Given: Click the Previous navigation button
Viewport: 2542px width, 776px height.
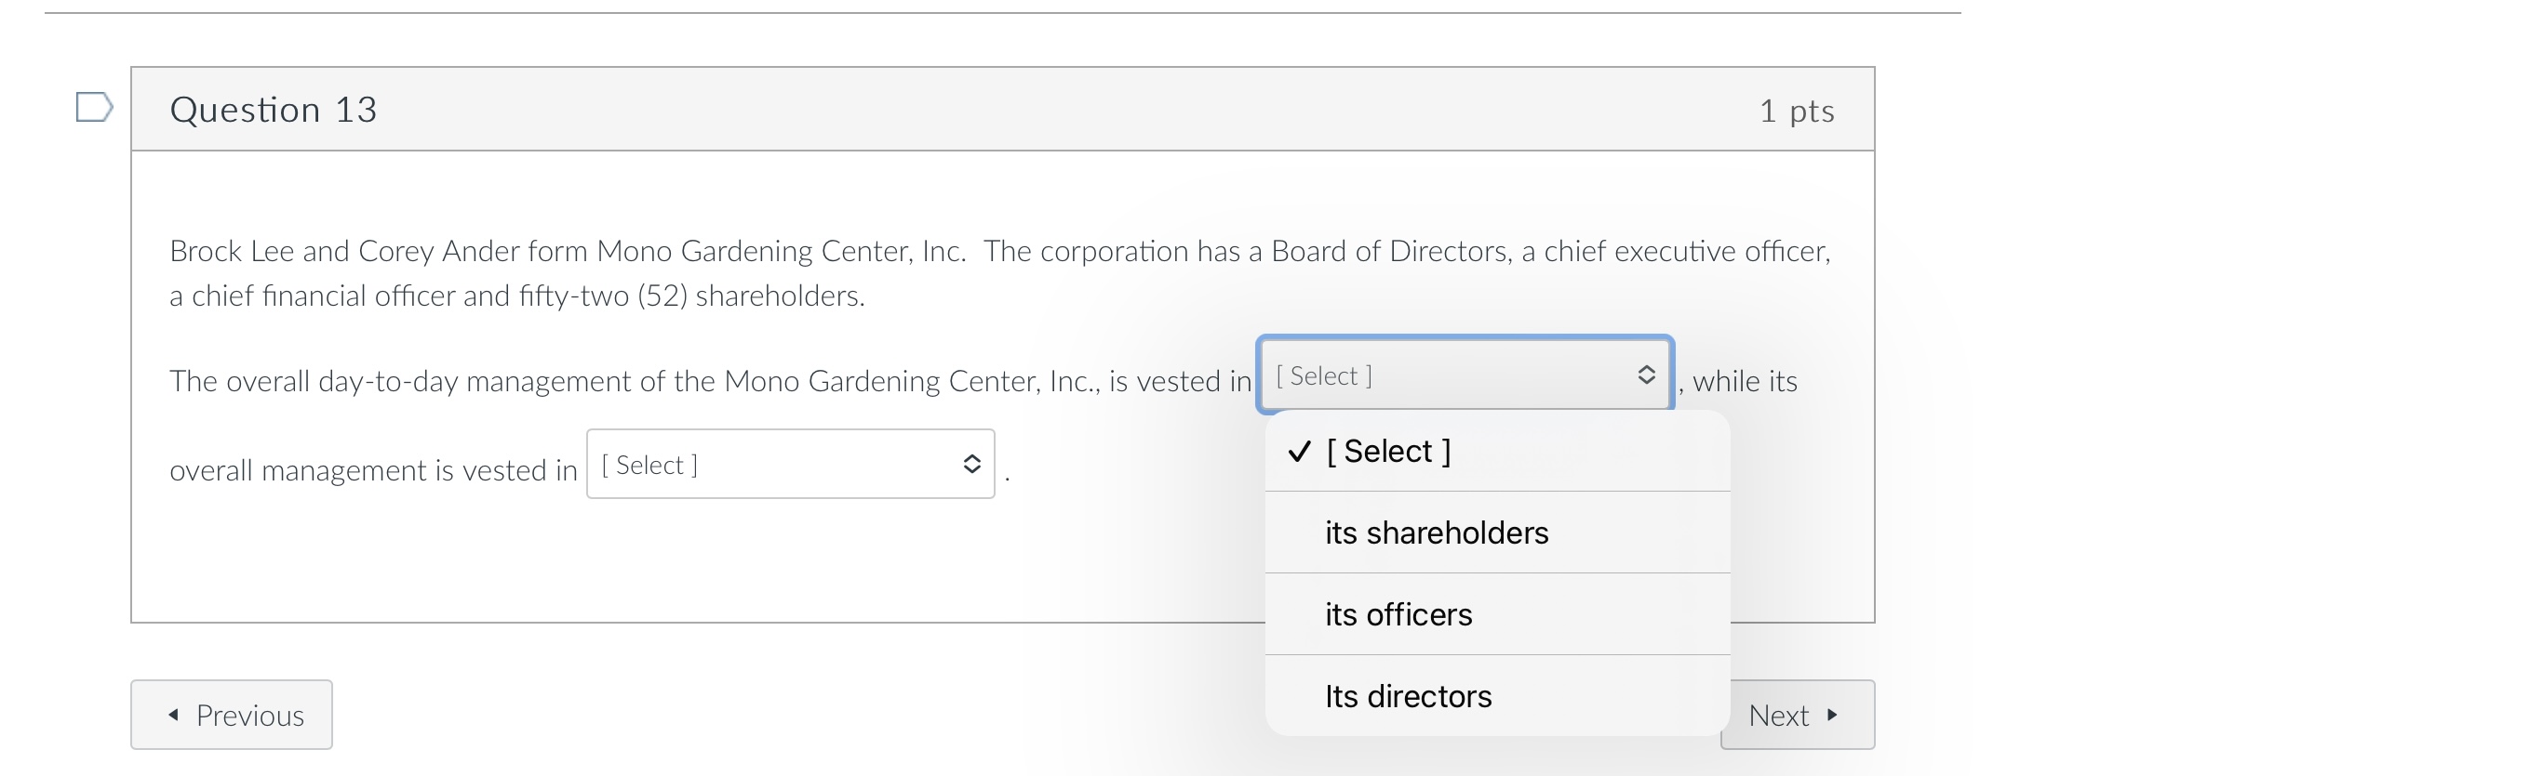Looking at the screenshot, I should pos(231,714).
